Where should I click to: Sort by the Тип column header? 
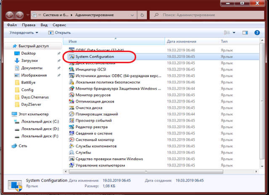239,41
